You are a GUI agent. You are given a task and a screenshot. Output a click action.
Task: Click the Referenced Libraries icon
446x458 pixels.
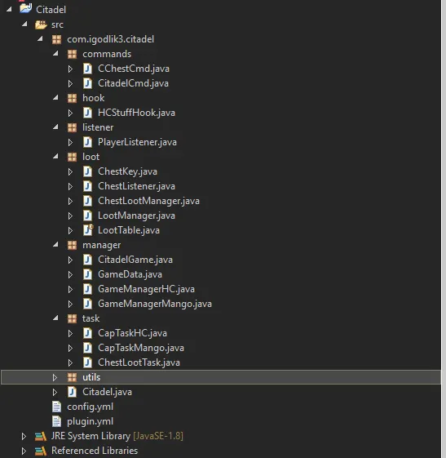pyautogui.click(x=41, y=451)
